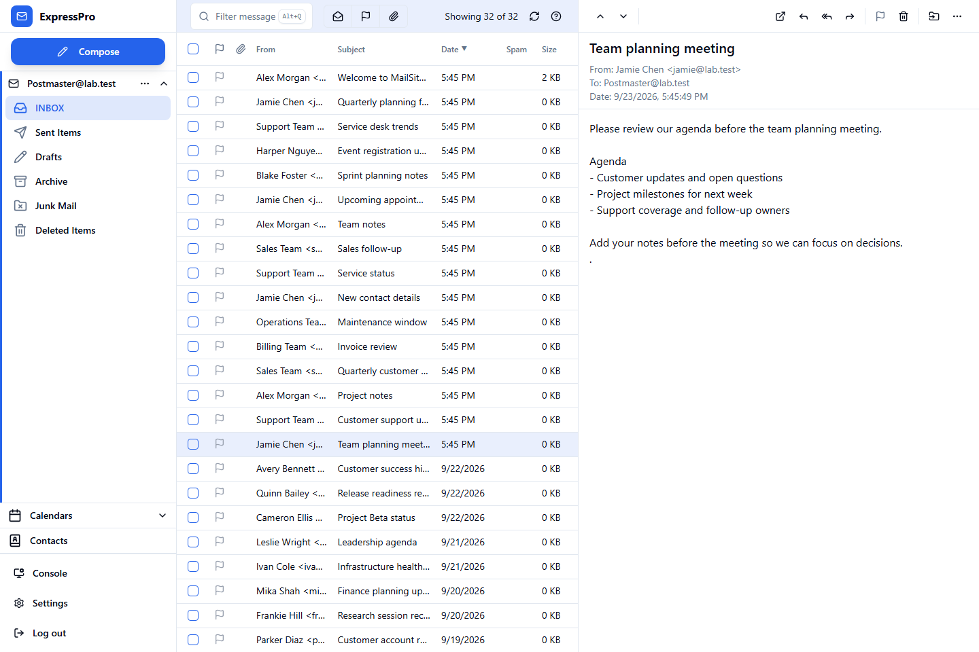Open the Deleted Items folder
The image size is (979, 652).
88,230
